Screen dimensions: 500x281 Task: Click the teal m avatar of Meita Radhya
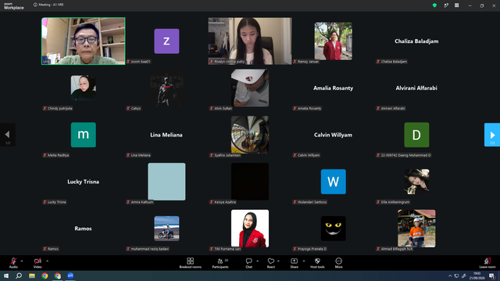[84, 135]
